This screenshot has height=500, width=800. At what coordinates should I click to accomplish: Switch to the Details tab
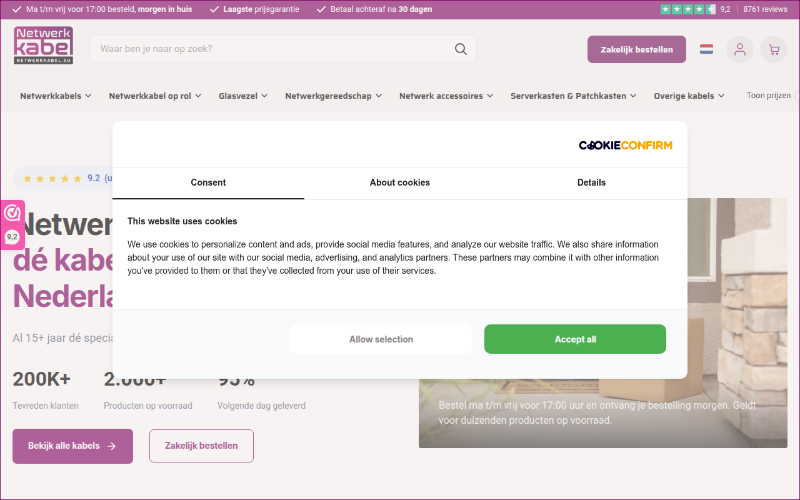click(591, 183)
